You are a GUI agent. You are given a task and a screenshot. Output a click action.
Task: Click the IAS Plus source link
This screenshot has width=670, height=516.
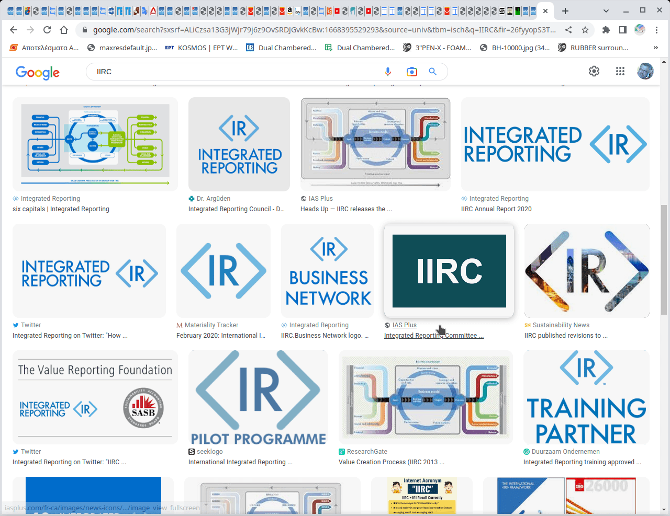405,325
